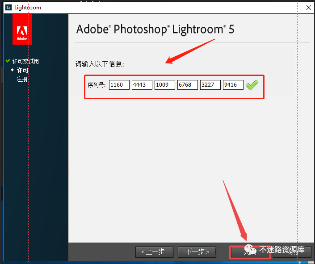Click the green serial number validation checkmark
Viewport: 315px width, 264px height.
click(x=252, y=85)
